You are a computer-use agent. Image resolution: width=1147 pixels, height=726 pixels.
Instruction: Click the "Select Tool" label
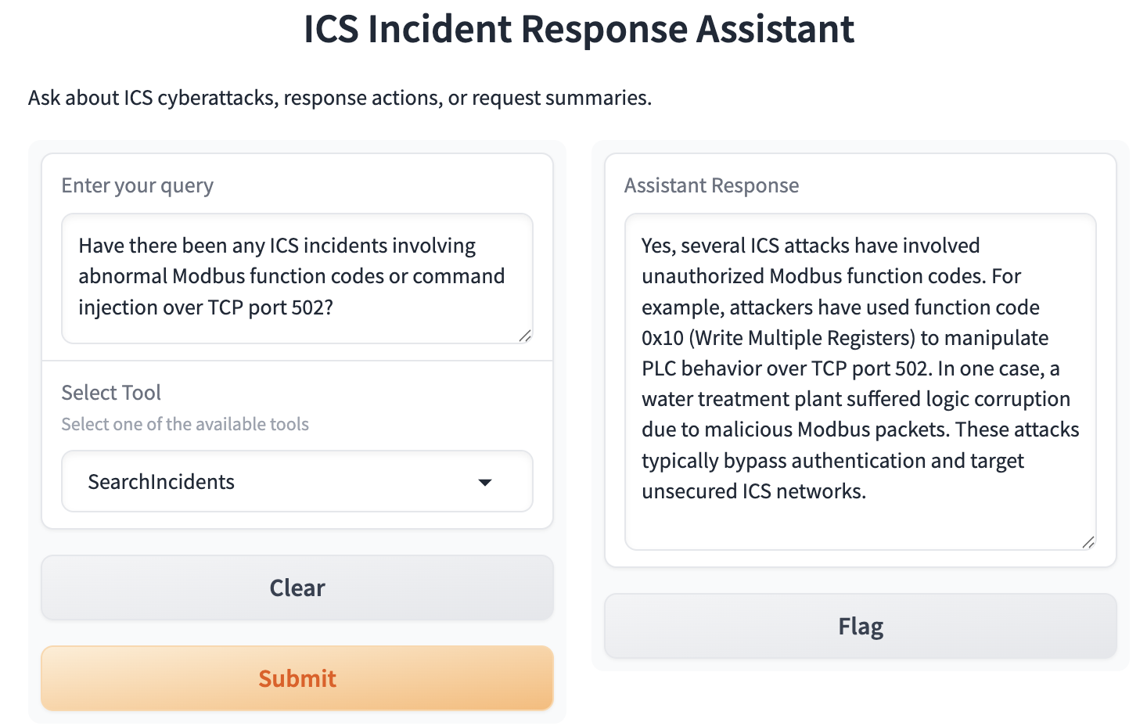(x=111, y=392)
